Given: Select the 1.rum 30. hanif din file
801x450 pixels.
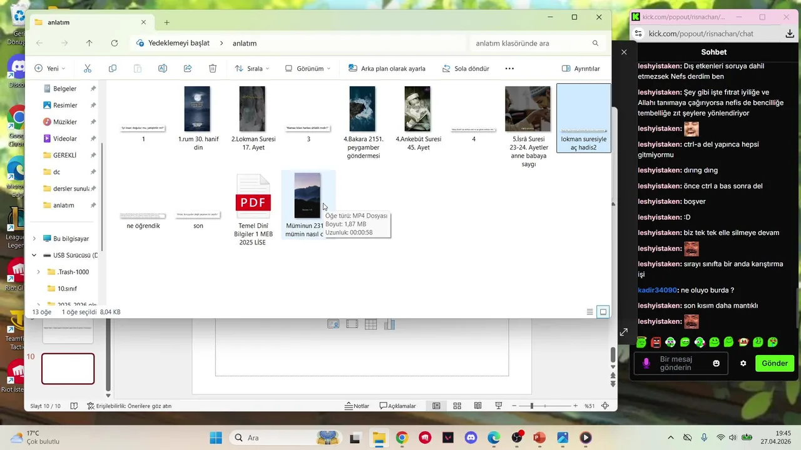Looking at the screenshot, I should (198, 119).
